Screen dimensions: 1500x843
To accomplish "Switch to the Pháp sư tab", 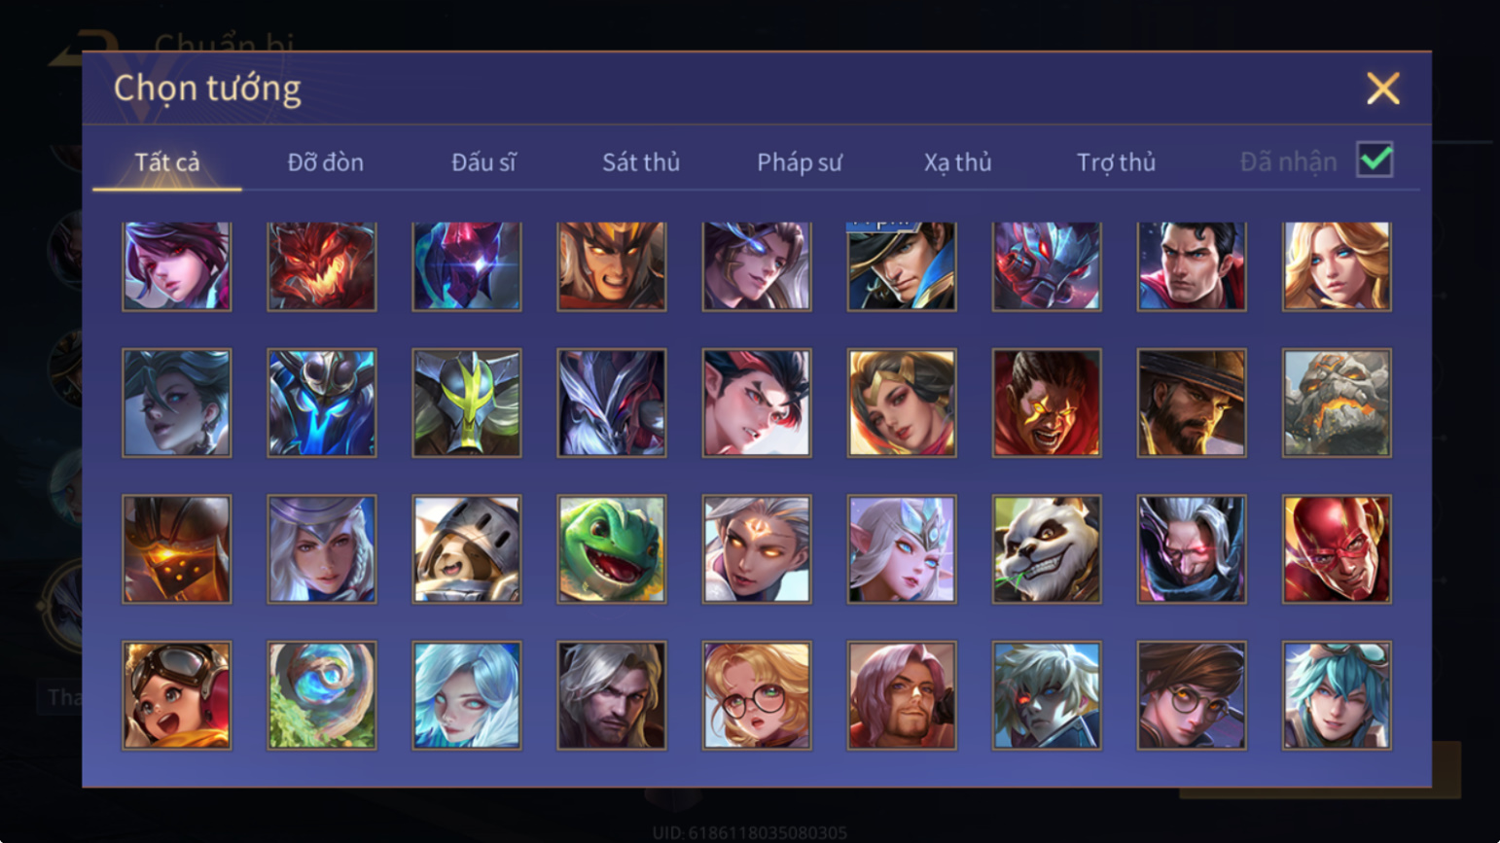I will coord(800,162).
